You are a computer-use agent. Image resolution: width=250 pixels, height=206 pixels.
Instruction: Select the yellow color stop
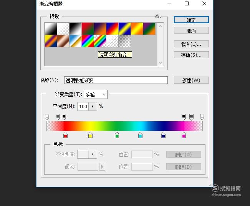pyautogui.click(x=90, y=135)
